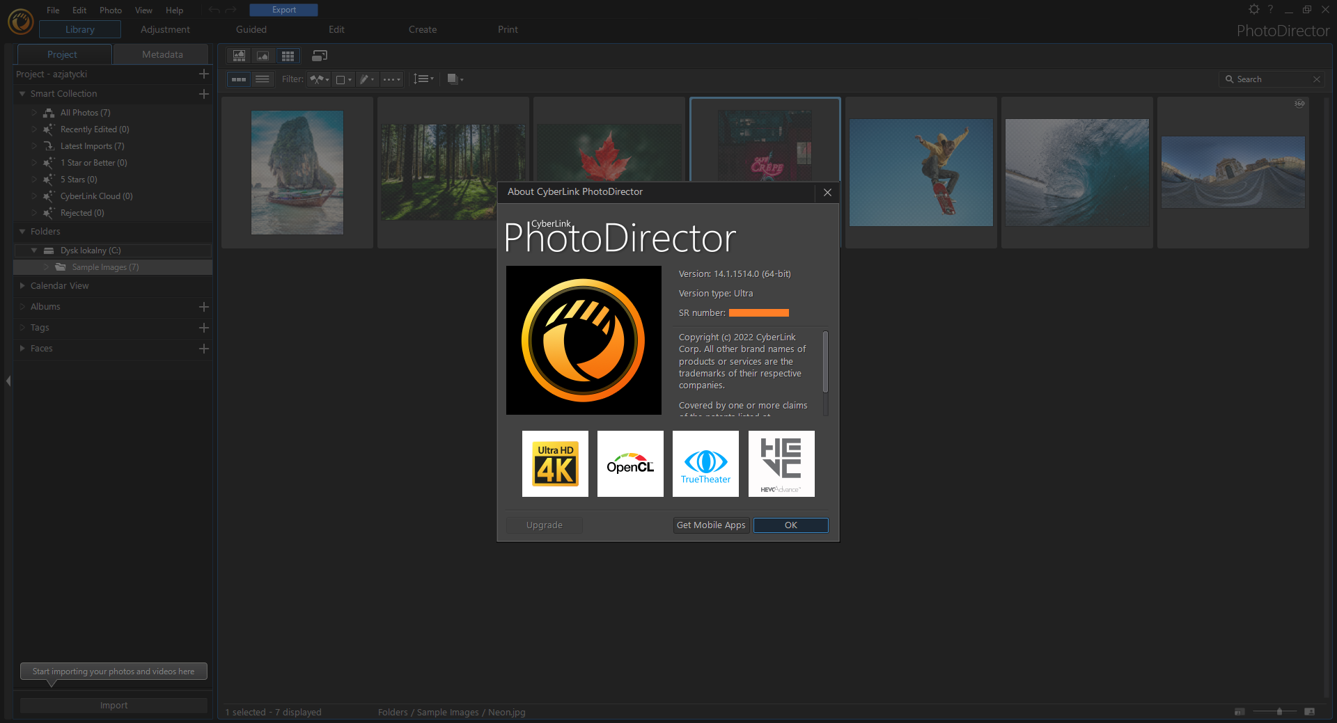Open preferences with the gear icon
The image size is (1337, 723).
point(1254,9)
